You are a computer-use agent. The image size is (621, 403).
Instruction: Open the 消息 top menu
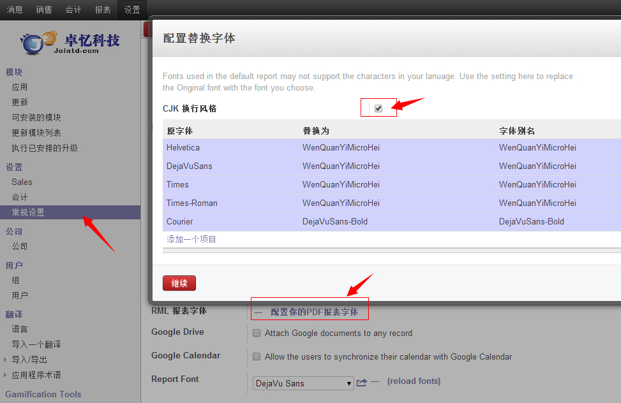15,10
